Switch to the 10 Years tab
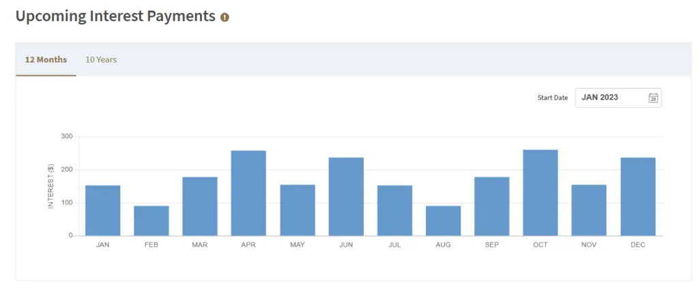Screen dimensions: 699x297 coord(101,59)
